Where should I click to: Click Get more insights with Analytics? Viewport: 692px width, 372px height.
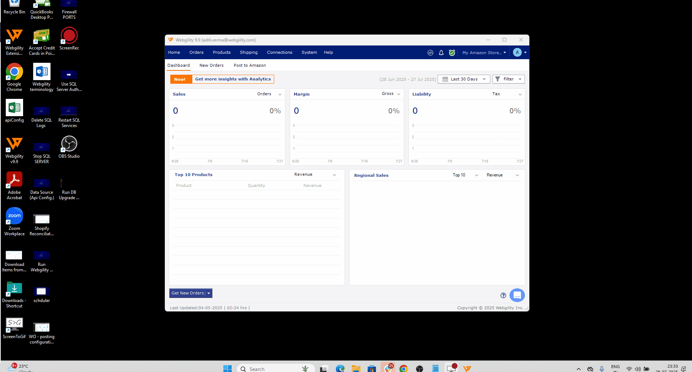(x=233, y=79)
